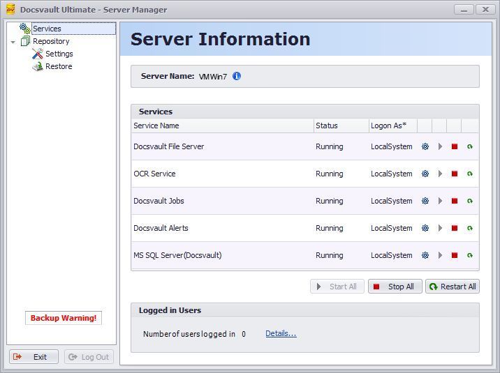
Task: Open the Details... link for logged in users
Action: pos(281,333)
